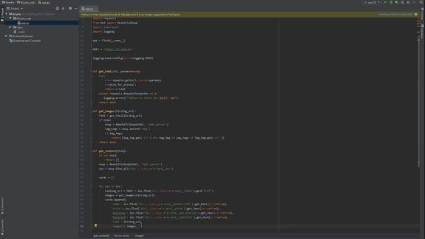
Task: Open the Database right-side tool tab
Action: coord(422,32)
